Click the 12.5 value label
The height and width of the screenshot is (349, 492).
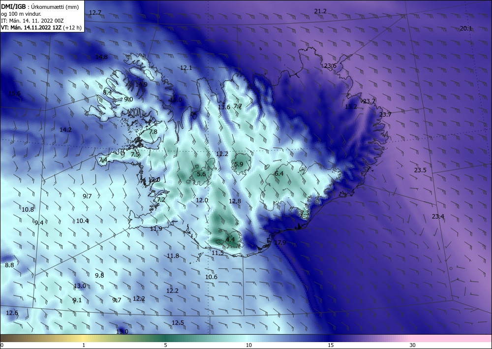click(178, 323)
